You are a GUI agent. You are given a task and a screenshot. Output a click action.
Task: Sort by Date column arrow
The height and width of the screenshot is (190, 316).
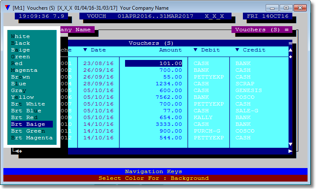85,50
